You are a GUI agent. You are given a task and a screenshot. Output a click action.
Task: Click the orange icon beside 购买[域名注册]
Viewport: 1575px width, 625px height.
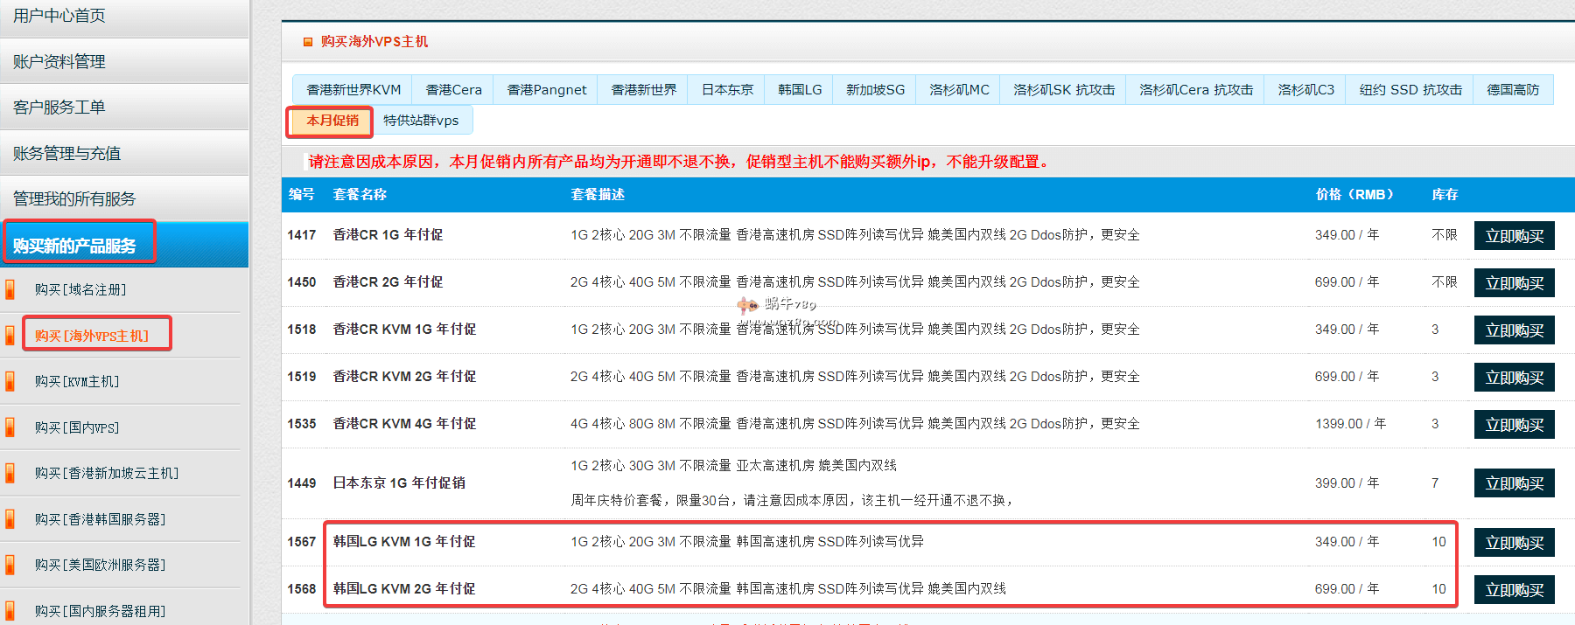pyautogui.click(x=10, y=289)
